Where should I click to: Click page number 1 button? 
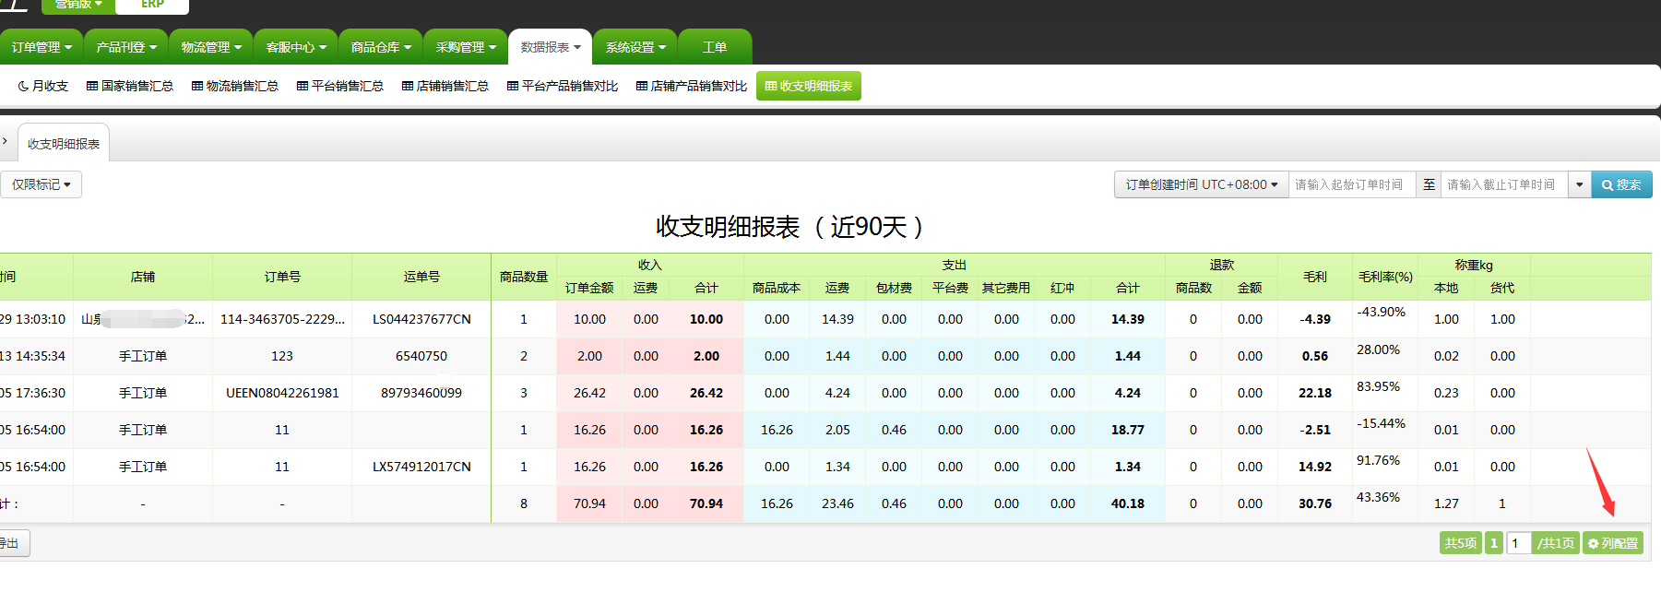pyautogui.click(x=1494, y=543)
